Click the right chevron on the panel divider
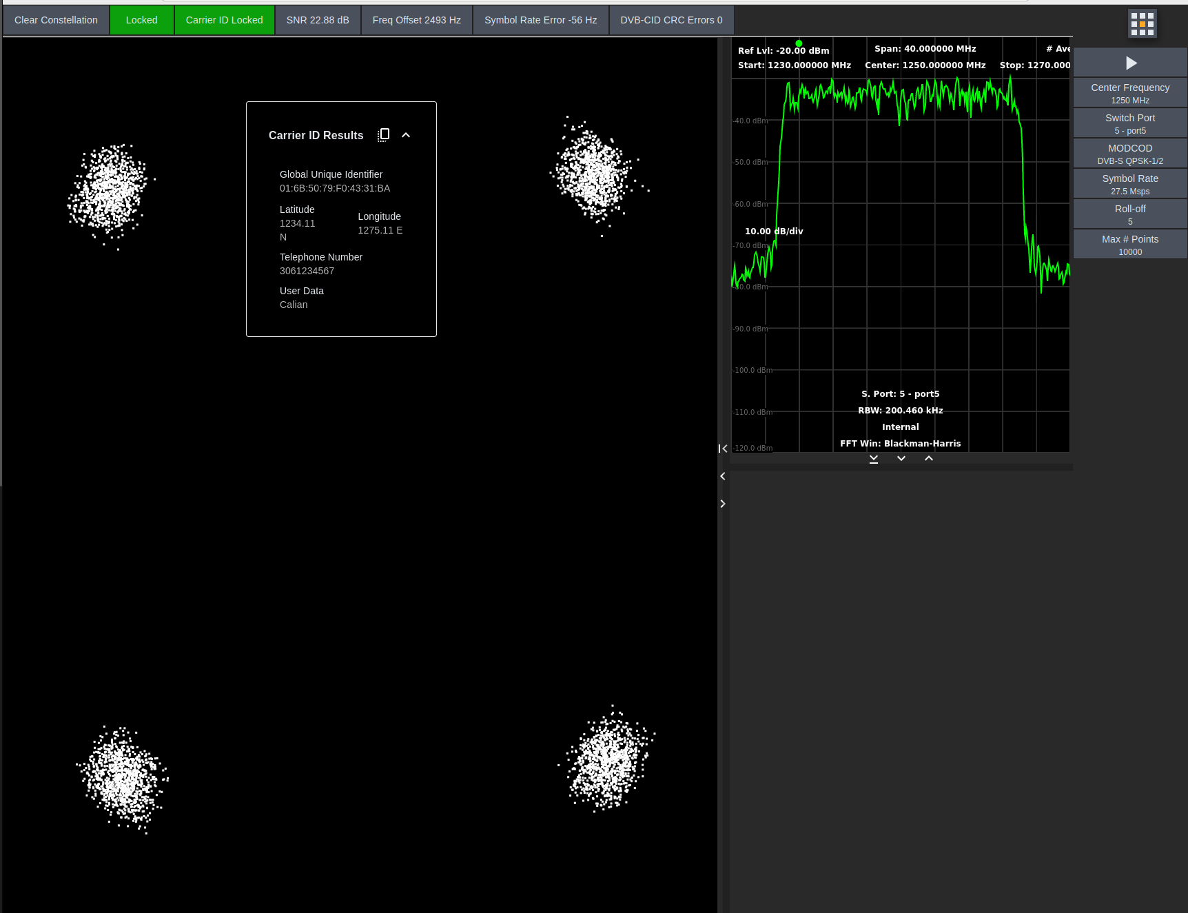This screenshot has height=913, width=1188. 723,504
